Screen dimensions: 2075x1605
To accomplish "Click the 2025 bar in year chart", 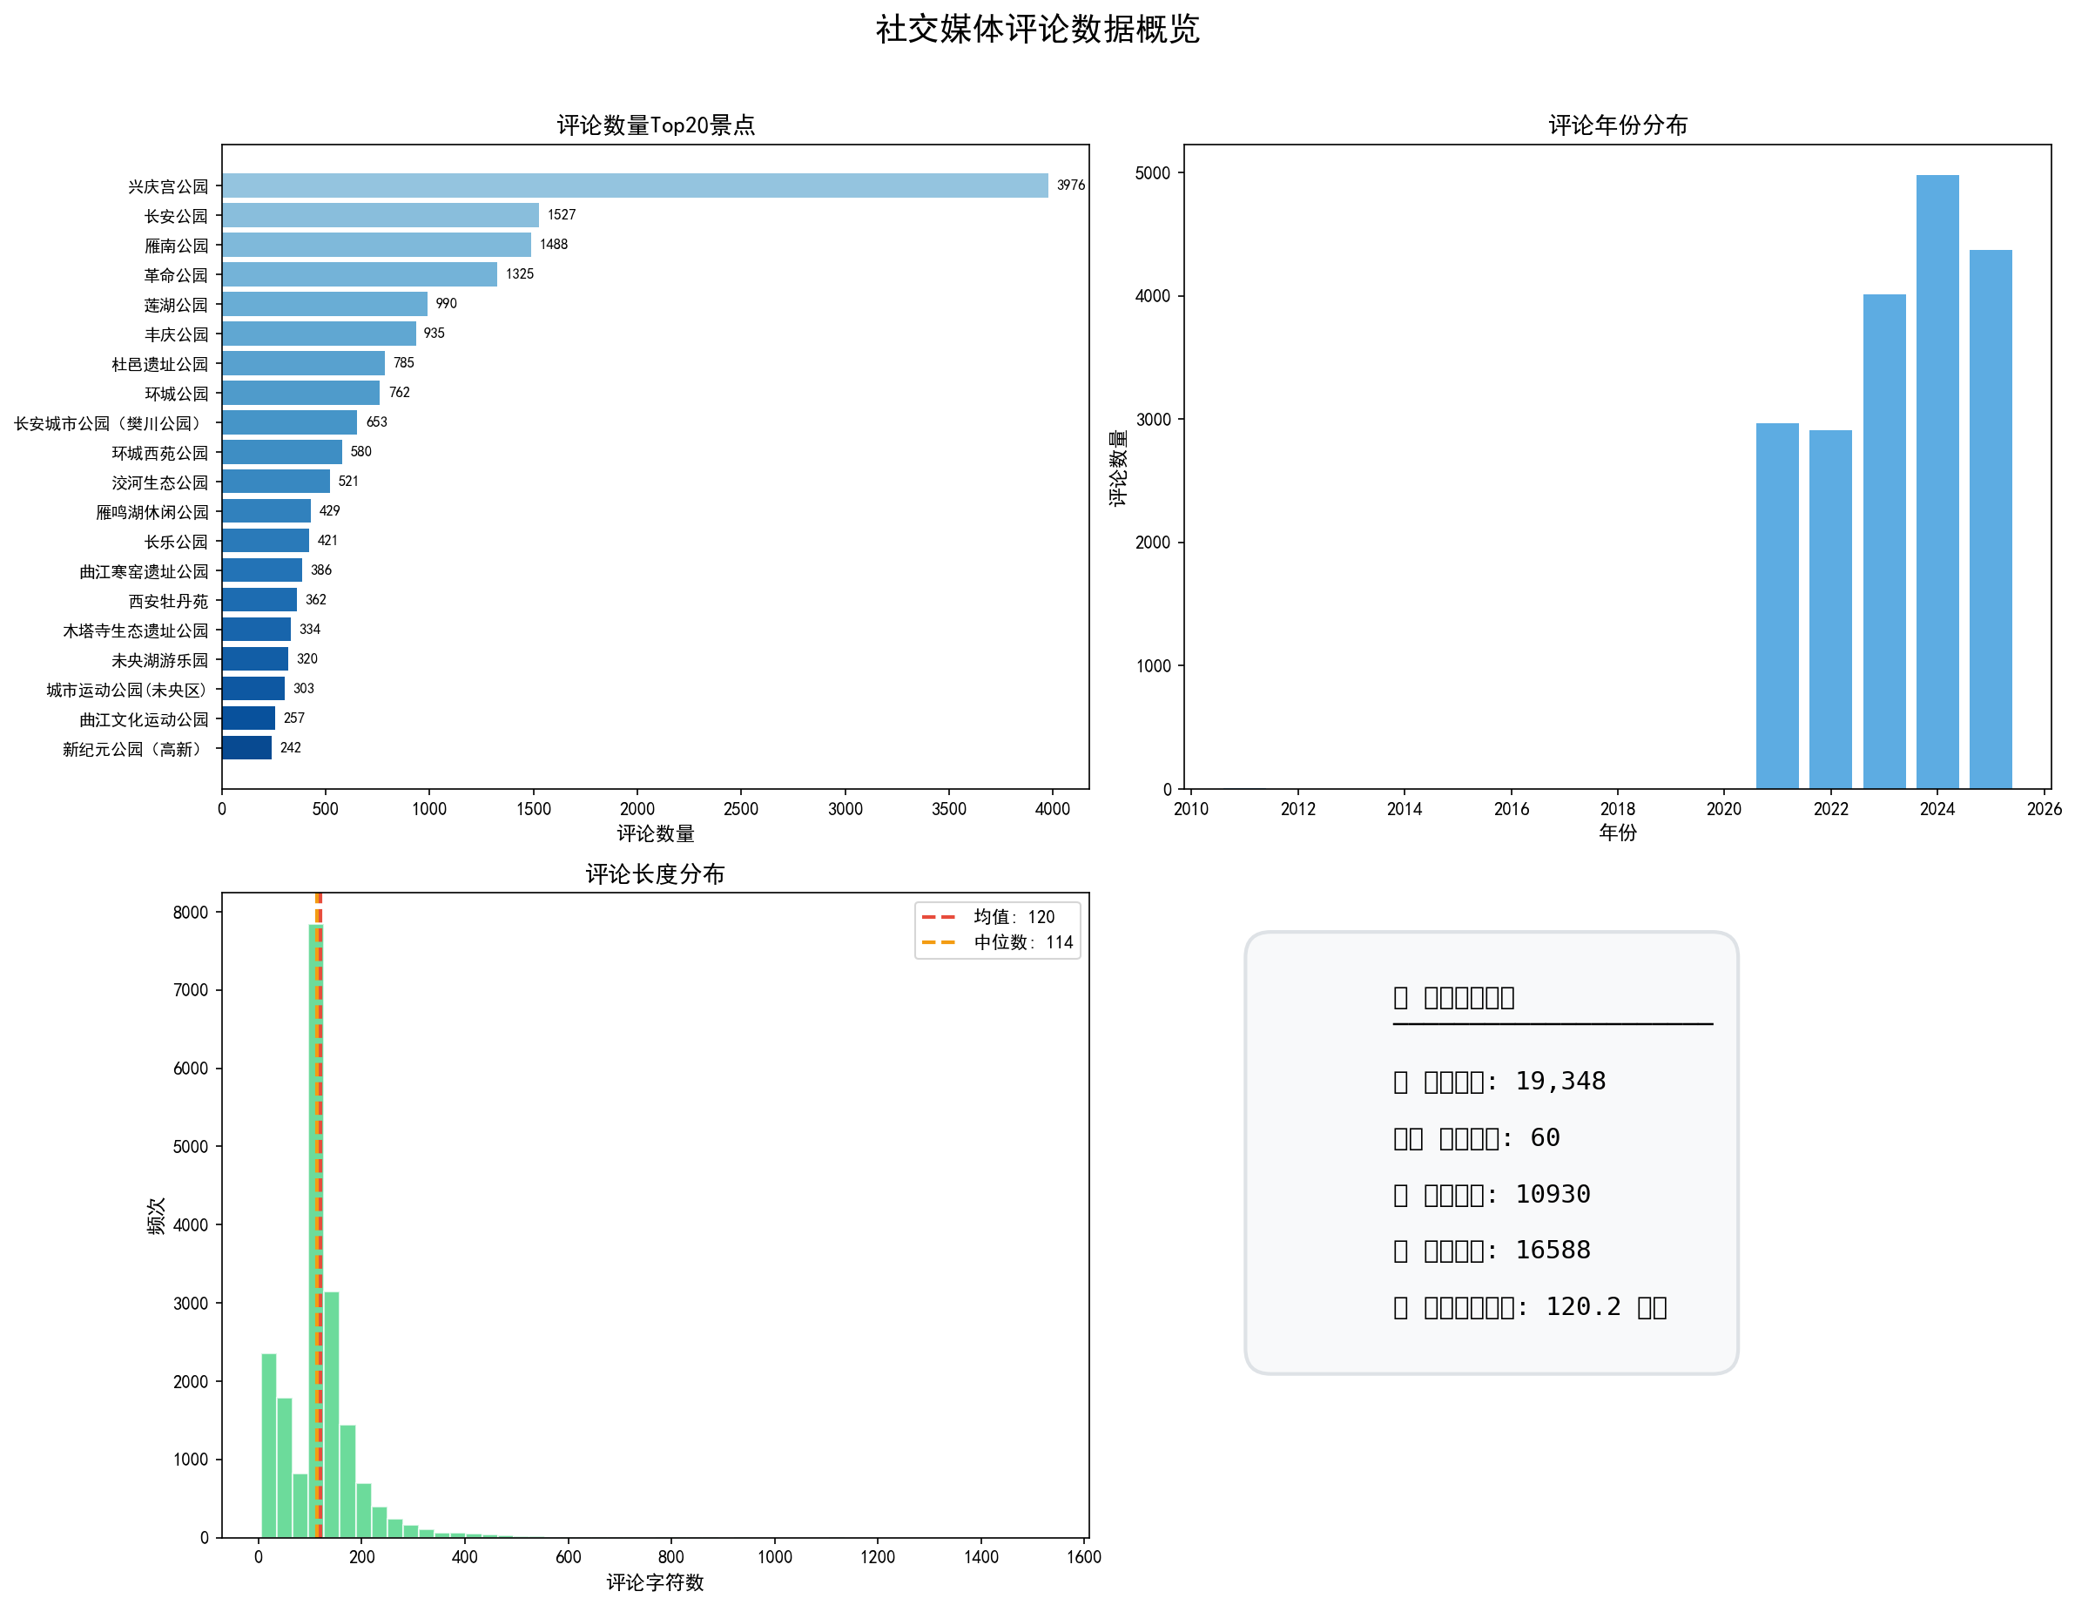I will 1990,519.
